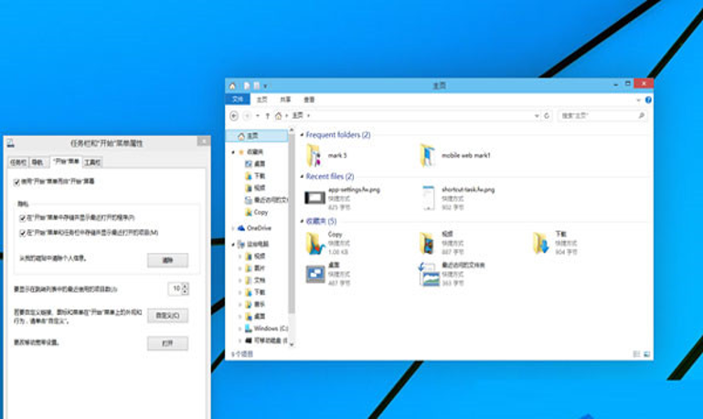This screenshot has height=419, width=703.
Task: Open the address bar history dropdown
Action: click(x=536, y=116)
